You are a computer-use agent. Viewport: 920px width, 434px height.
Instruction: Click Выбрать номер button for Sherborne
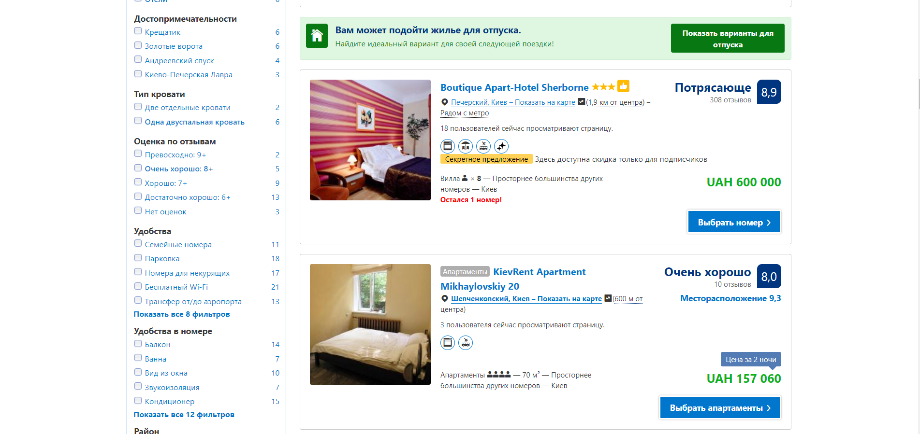click(734, 222)
